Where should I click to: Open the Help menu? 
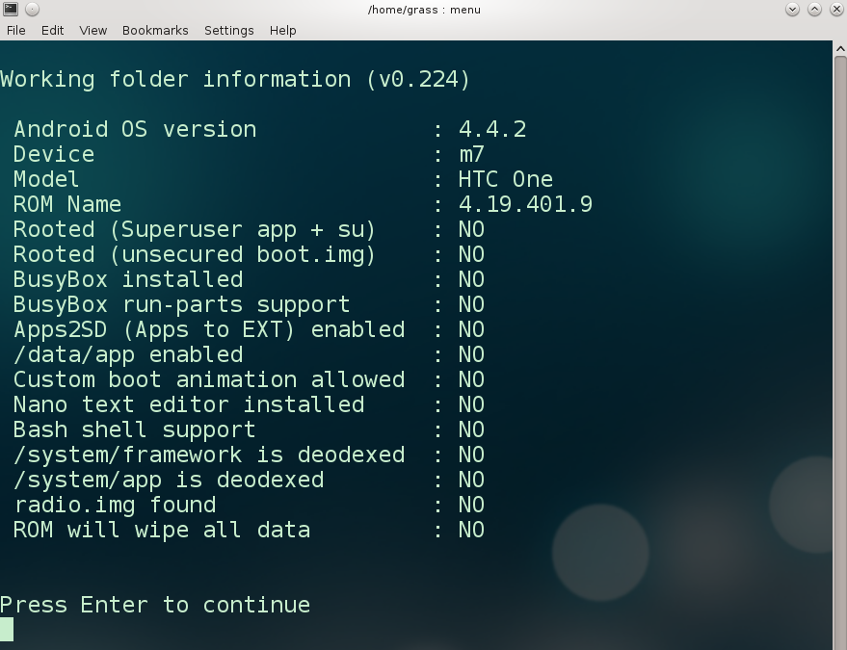(283, 30)
